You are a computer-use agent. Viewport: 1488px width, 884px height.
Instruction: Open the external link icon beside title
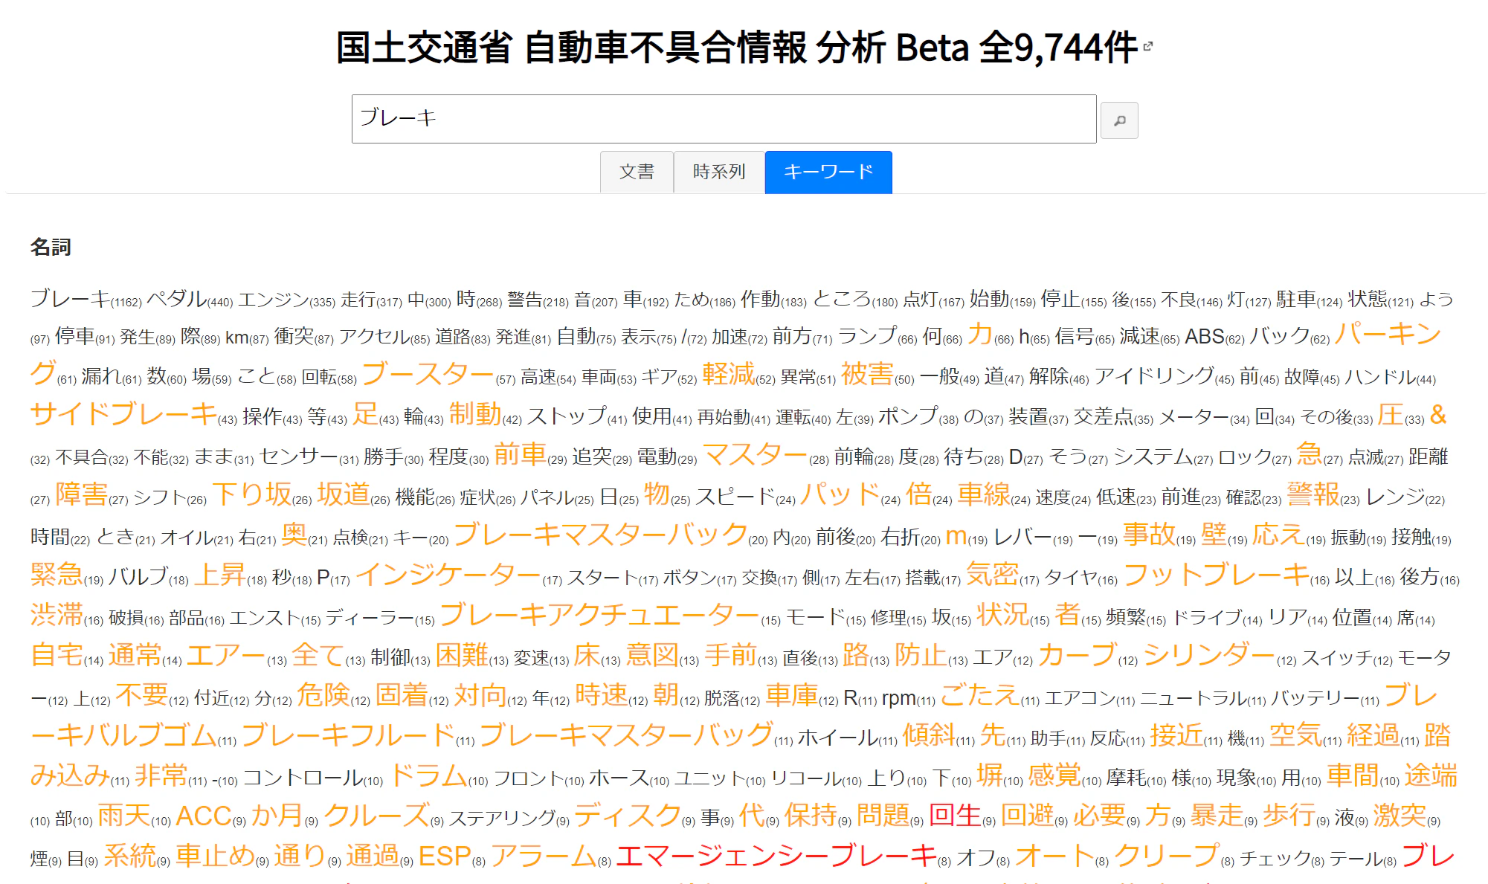pyautogui.click(x=1148, y=46)
